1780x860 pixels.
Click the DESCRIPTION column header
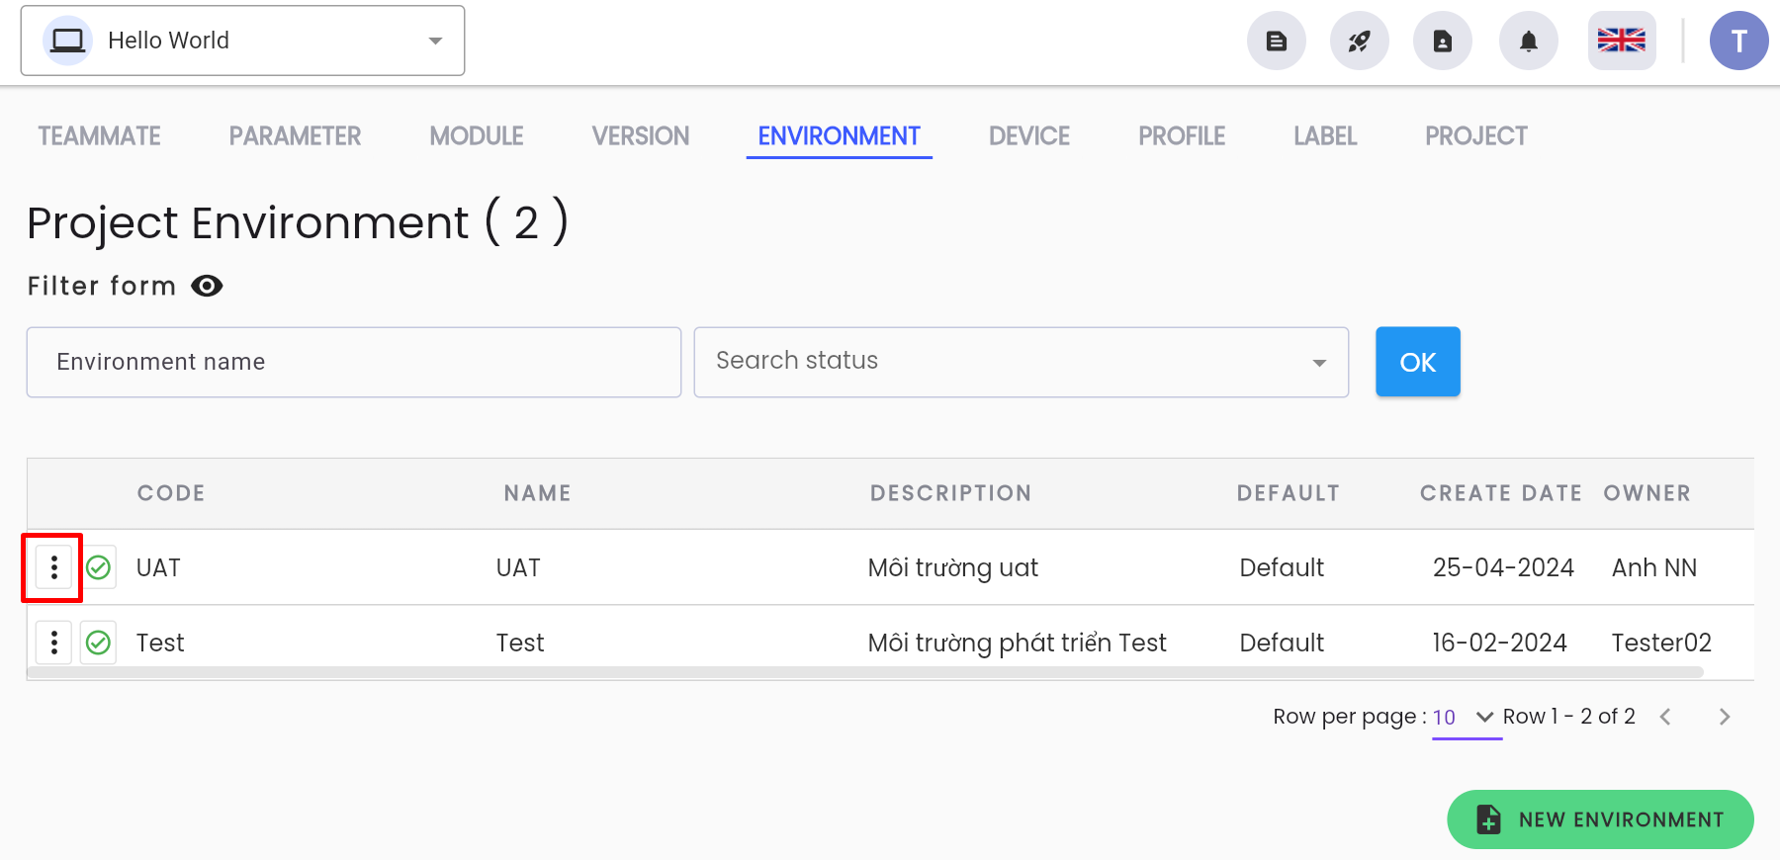950,493
